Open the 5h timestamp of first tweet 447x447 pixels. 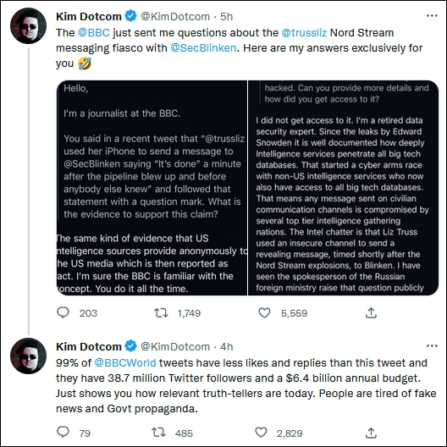227,17
